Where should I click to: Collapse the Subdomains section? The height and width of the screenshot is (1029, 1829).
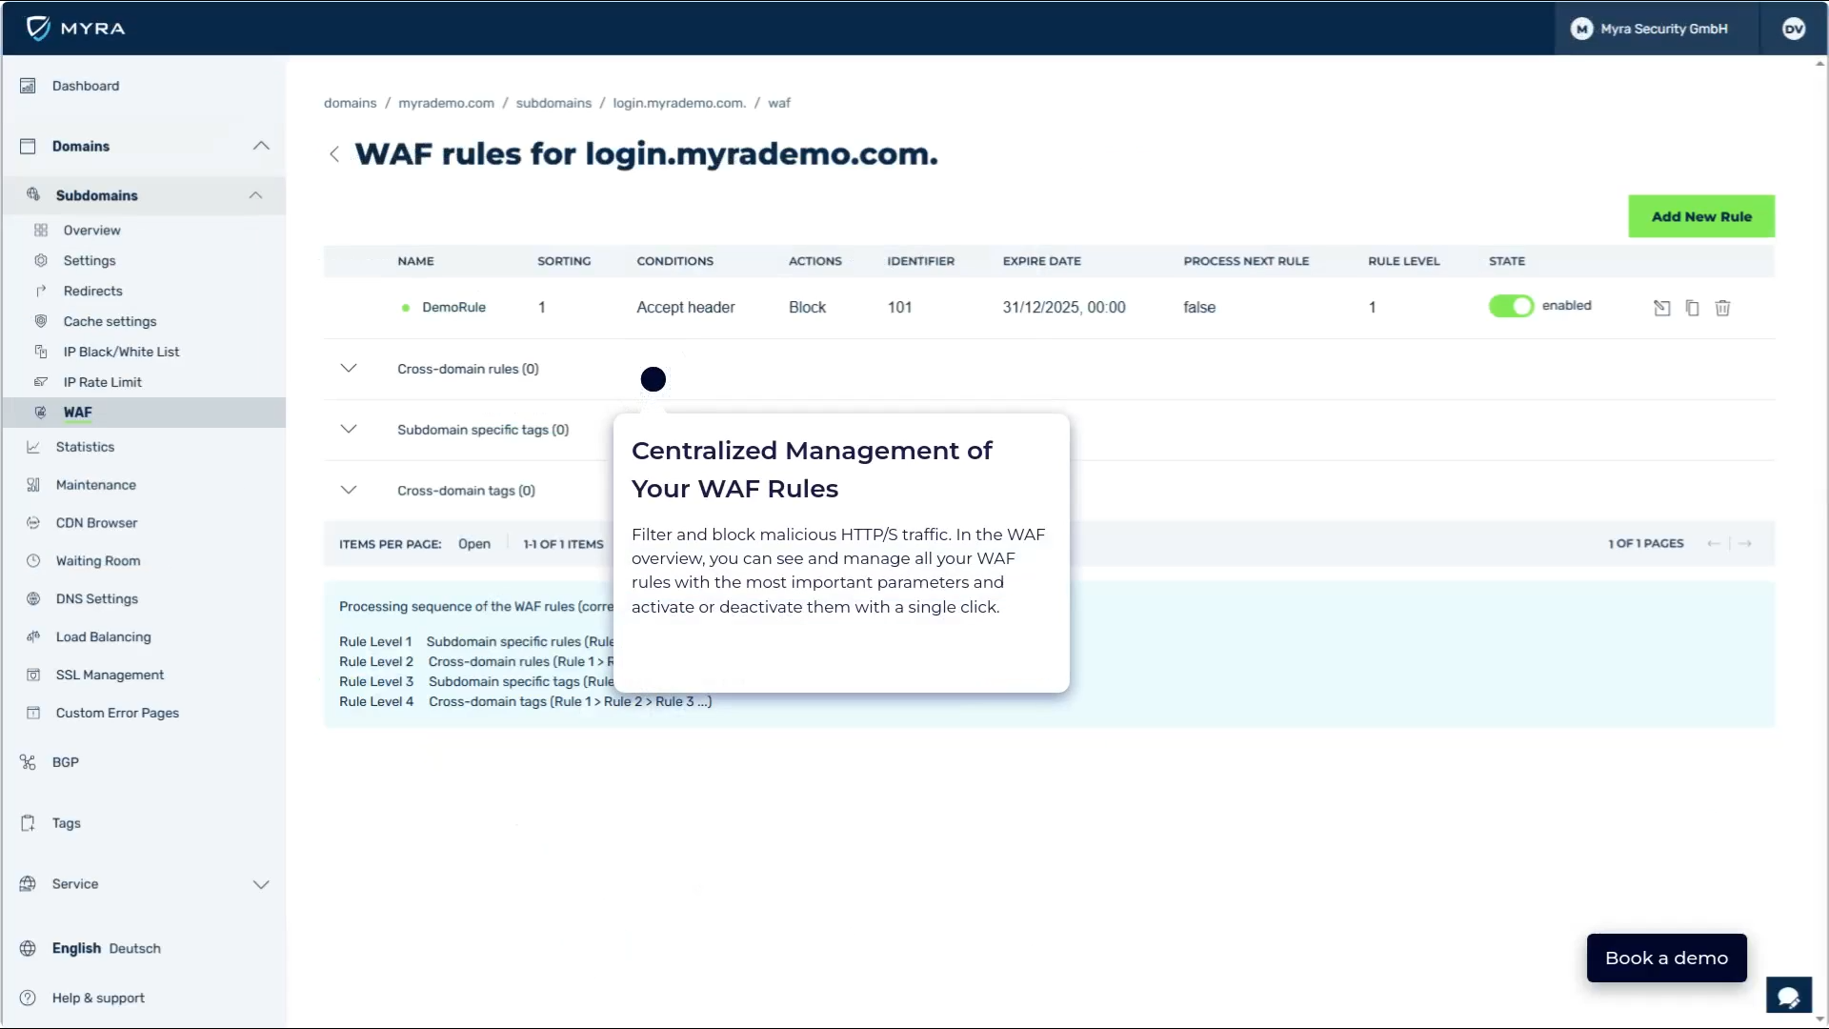pyautogui.click(x=254, y=195)
